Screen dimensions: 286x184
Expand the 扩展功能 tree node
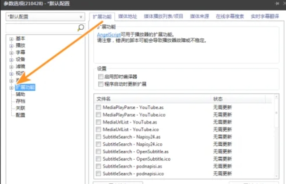[11, 88]
